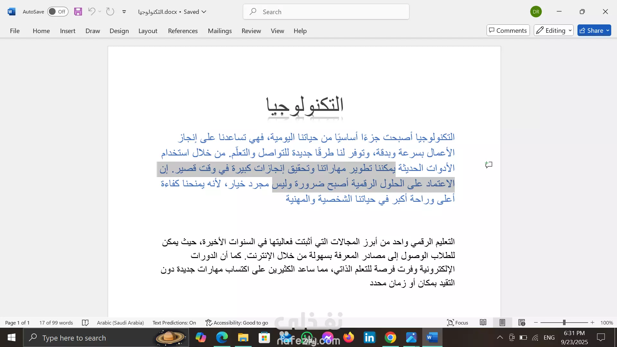Click the Comments button

[x=508, y=31]
